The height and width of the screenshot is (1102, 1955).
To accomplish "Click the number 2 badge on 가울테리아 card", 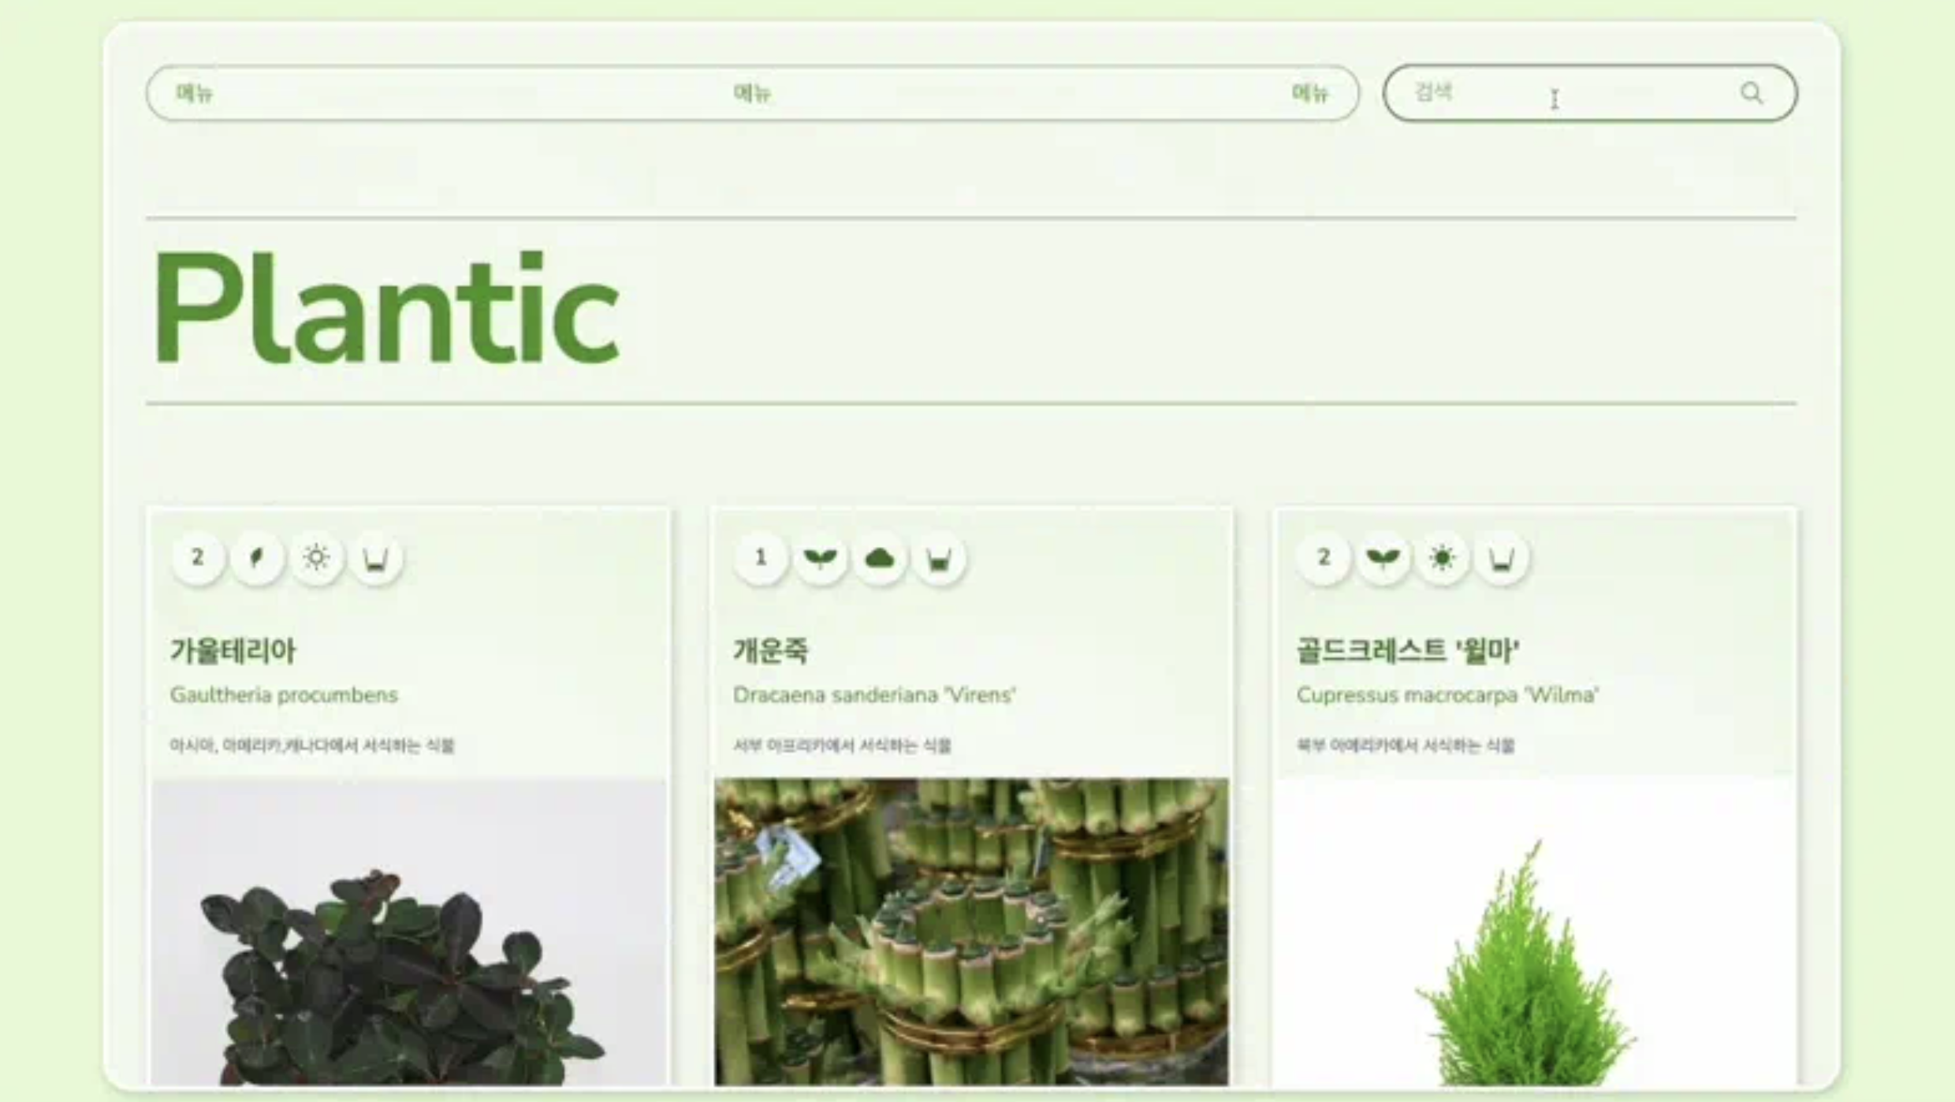I will click(x=198, y=558).
